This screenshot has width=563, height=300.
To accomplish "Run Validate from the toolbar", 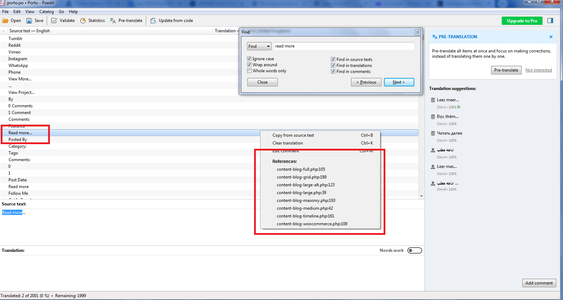I will click(x=63, y=21).
